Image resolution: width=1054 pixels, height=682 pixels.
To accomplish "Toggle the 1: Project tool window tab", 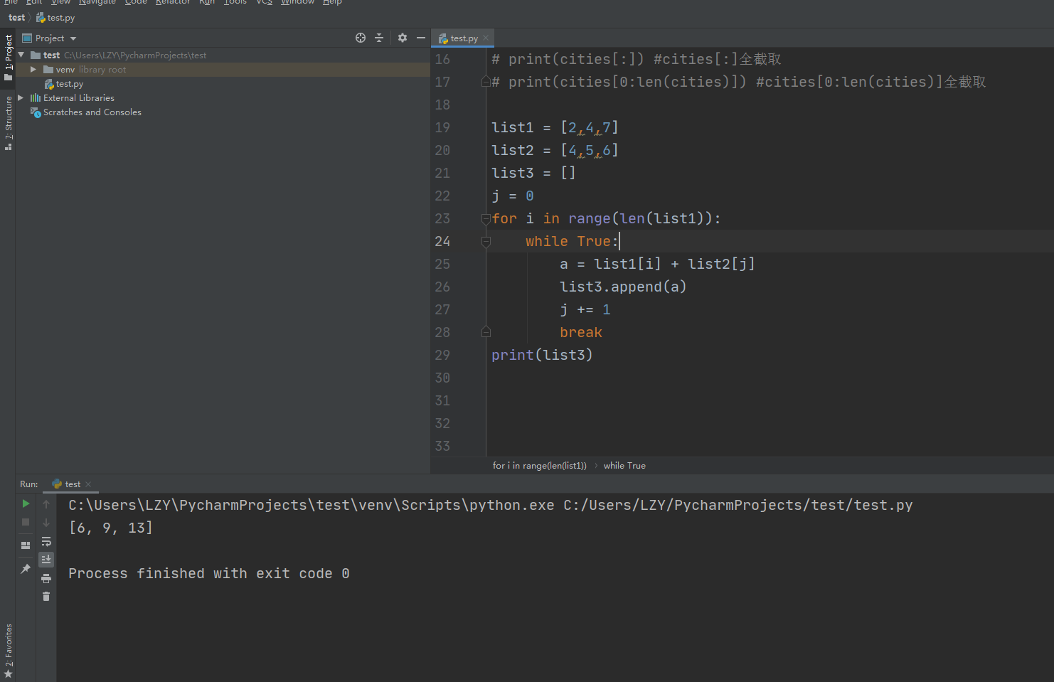I will click(x=8, y=58).
